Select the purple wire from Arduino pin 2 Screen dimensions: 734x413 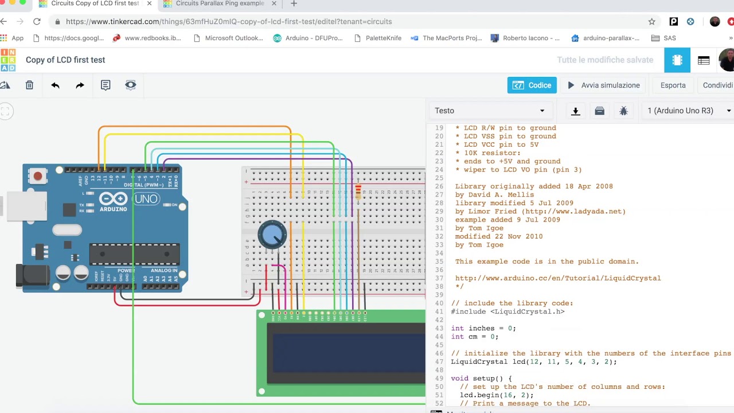[x=258, y=158]
